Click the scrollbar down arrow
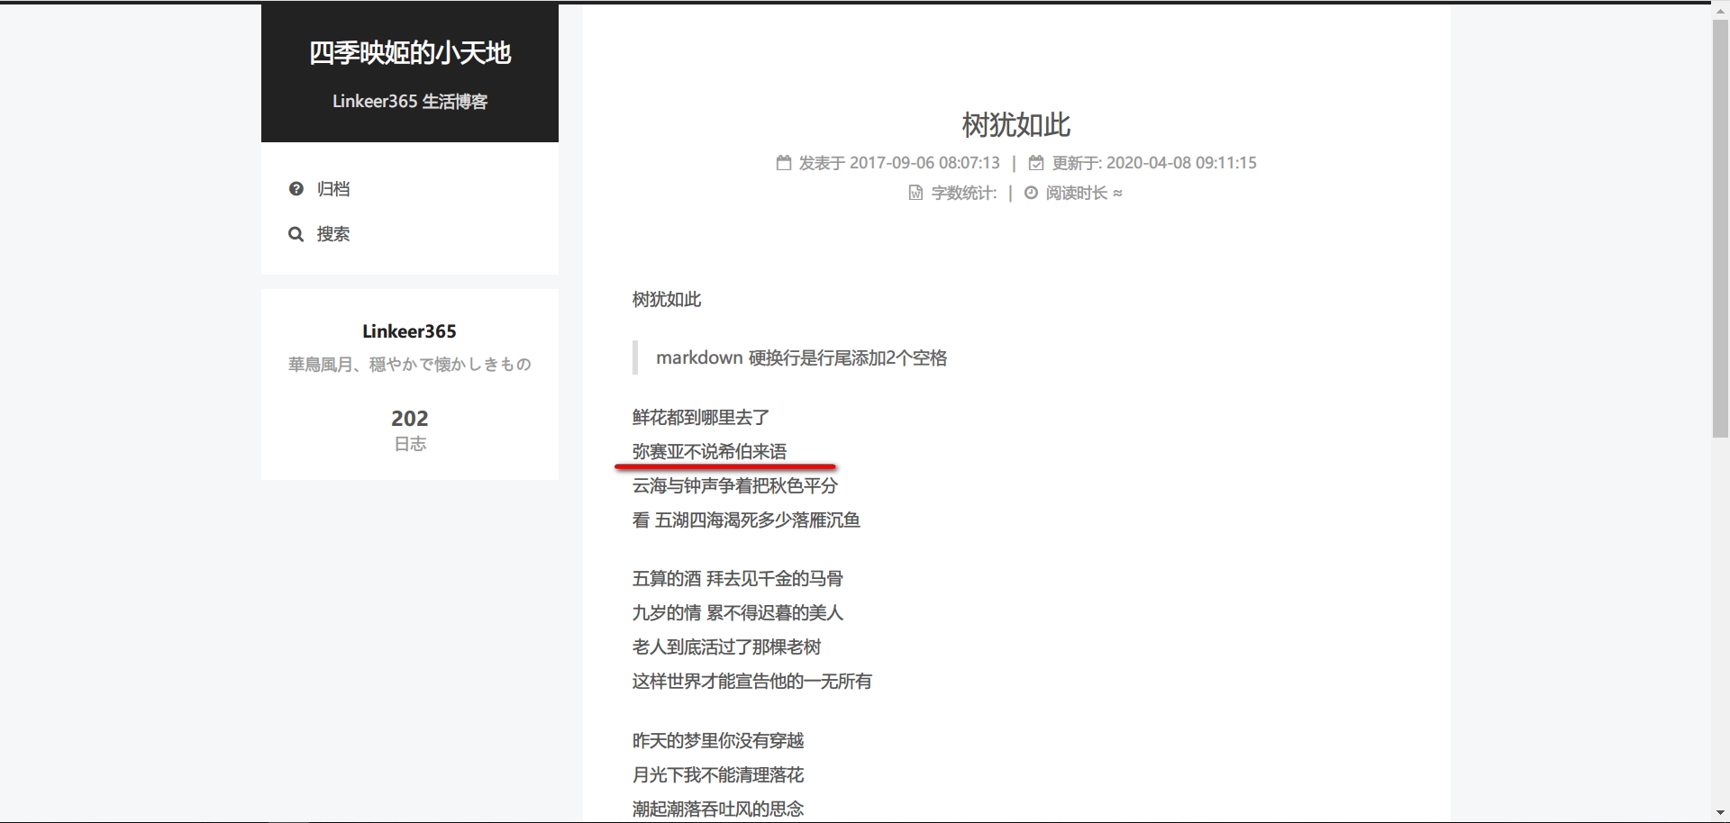The width and height of the screenshot is (1730, 823). [1720, 814]
